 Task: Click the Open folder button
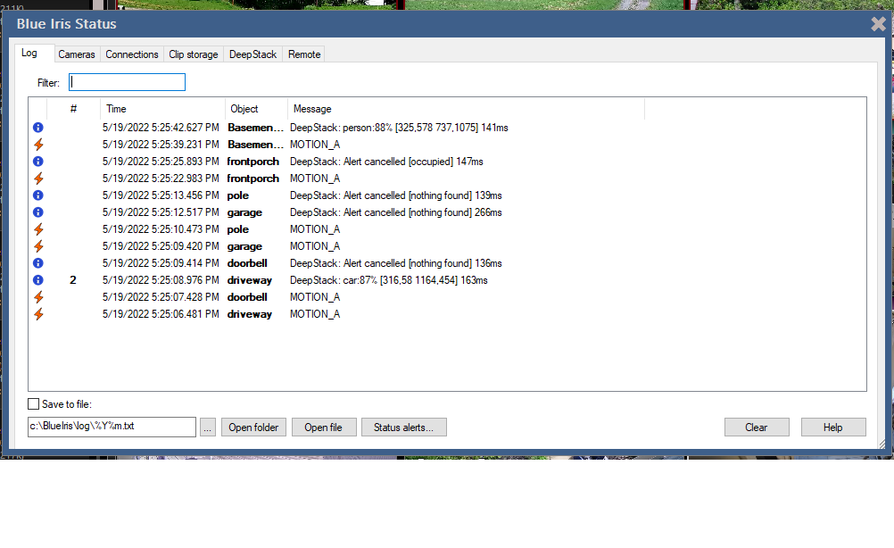[253, 428]
